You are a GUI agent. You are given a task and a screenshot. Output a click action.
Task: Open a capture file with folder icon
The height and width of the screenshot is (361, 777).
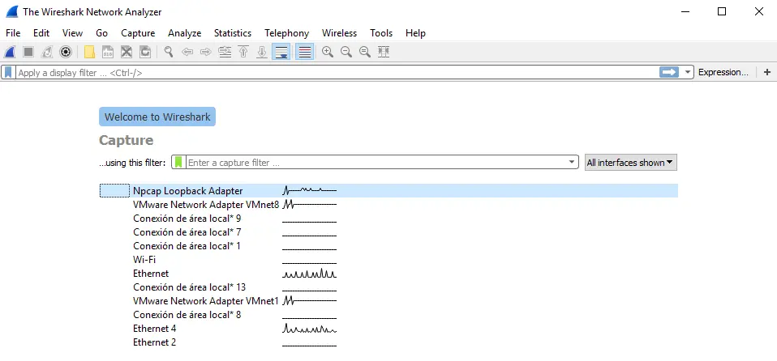[89, 52]
